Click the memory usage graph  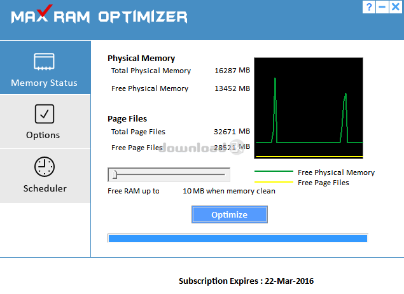pyautogui.click(x=309, y=108)
